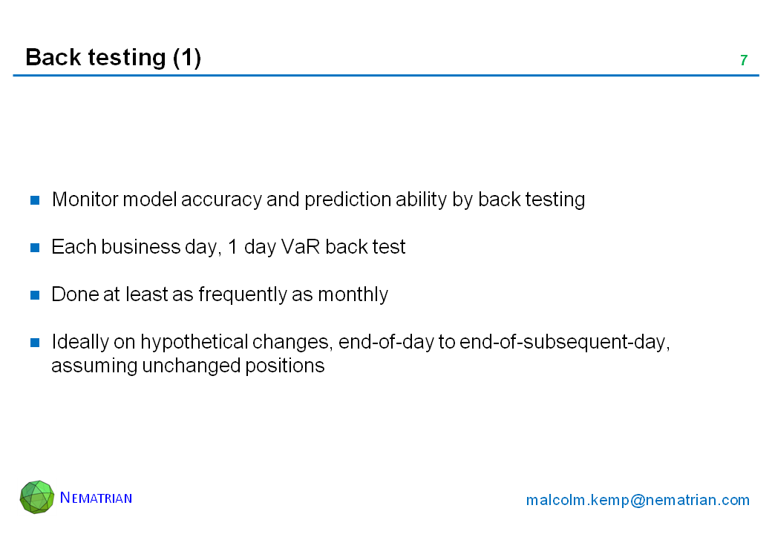The image size is (772, 534).
Task: Click the 'assuming unchanged positions' text line
Action: click(x=188, y=366)
